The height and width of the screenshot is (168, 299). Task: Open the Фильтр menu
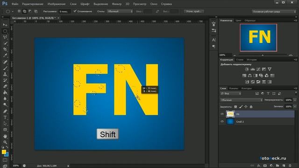pyautogui.click(x=117, y=4)
